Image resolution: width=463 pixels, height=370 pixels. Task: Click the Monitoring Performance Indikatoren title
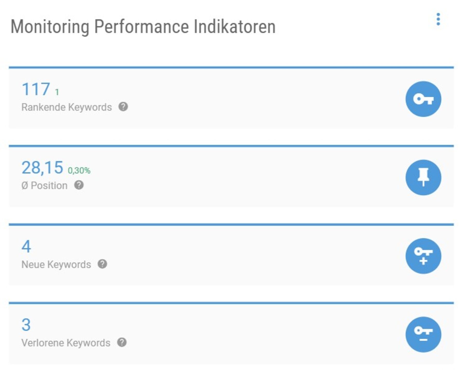(x=143, y=26)
